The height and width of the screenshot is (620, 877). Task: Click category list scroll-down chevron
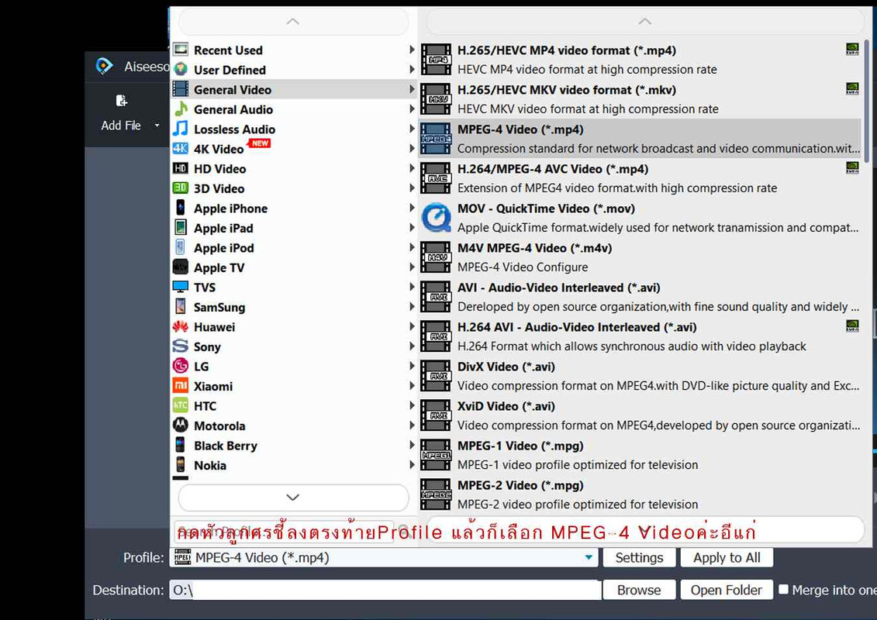(293, 497)
